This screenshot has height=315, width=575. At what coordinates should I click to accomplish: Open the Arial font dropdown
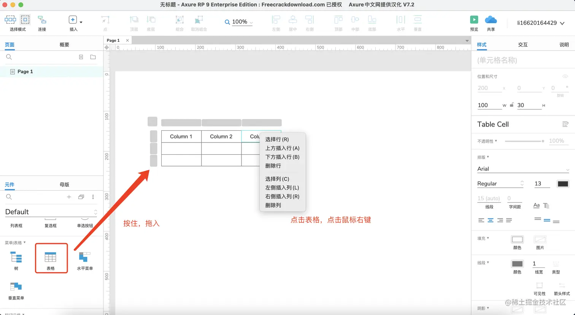[x=523, y=169]
